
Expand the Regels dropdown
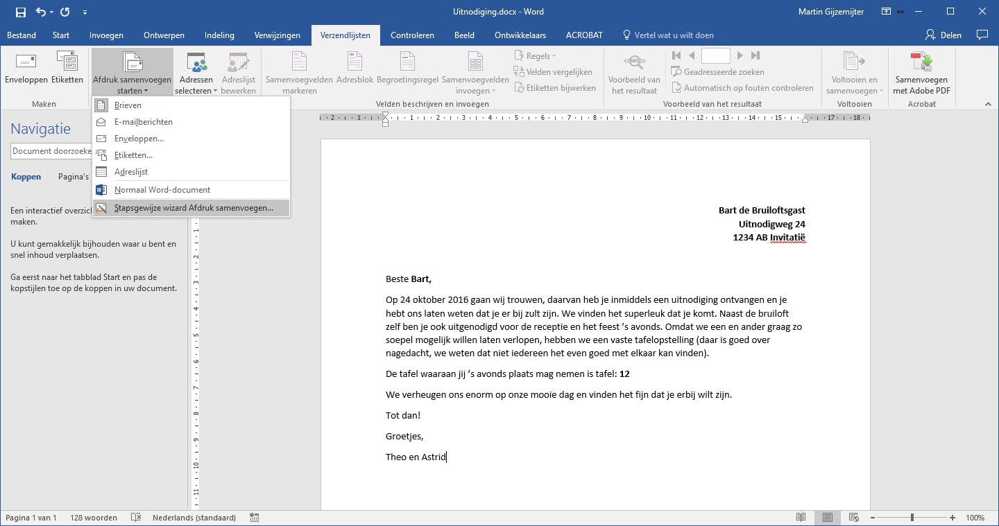[x=535, y=56]
